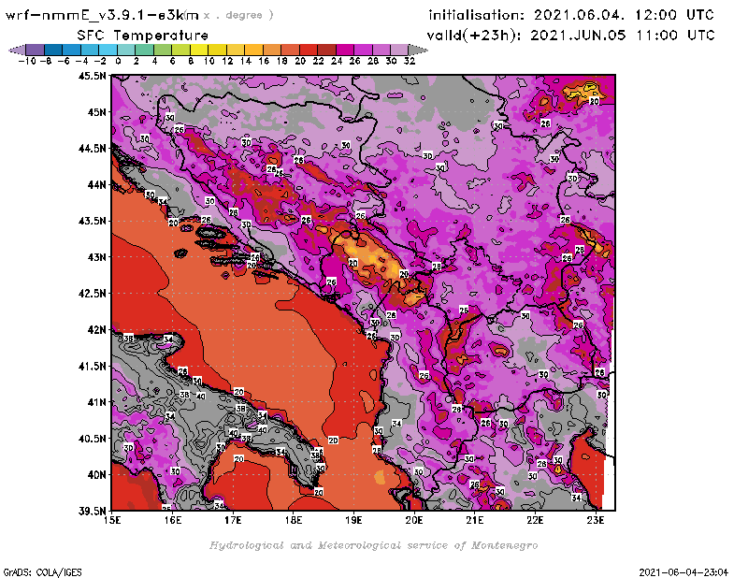Screen dimensions: 748x578
Task: Click the '39.5N' latitude axis label
Action: click(93, 512)
